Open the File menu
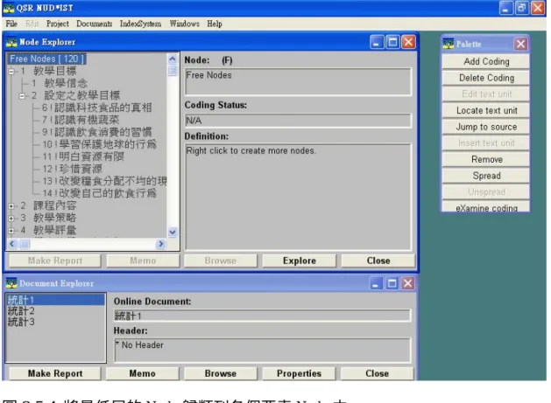Screen dimensions: 551x403 pos(11,24)
